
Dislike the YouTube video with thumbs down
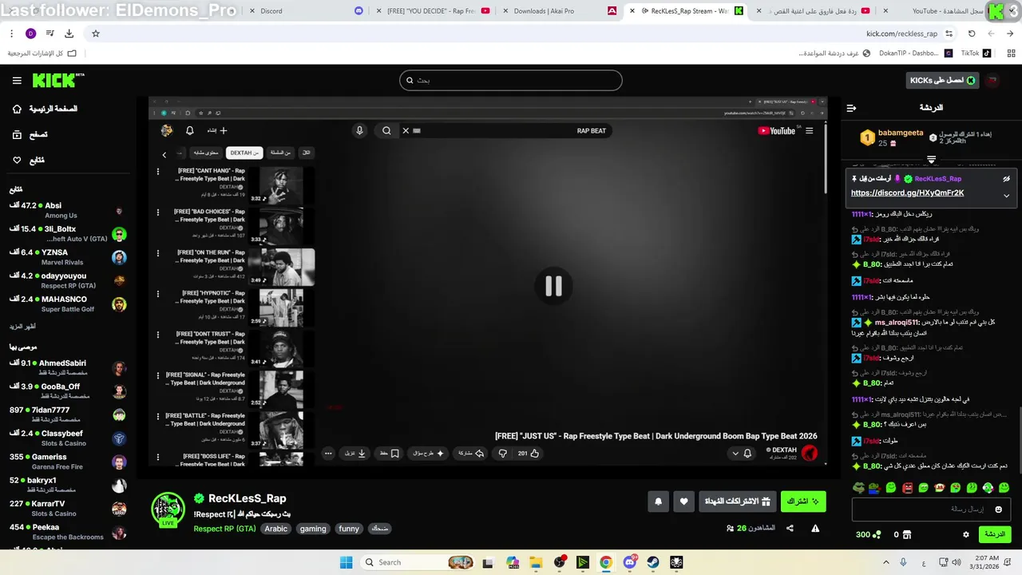(x=502, y=454)
